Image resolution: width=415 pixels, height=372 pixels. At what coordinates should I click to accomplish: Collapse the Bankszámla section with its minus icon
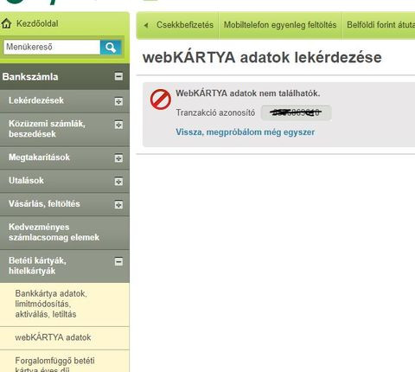click(x=118, y=76)
